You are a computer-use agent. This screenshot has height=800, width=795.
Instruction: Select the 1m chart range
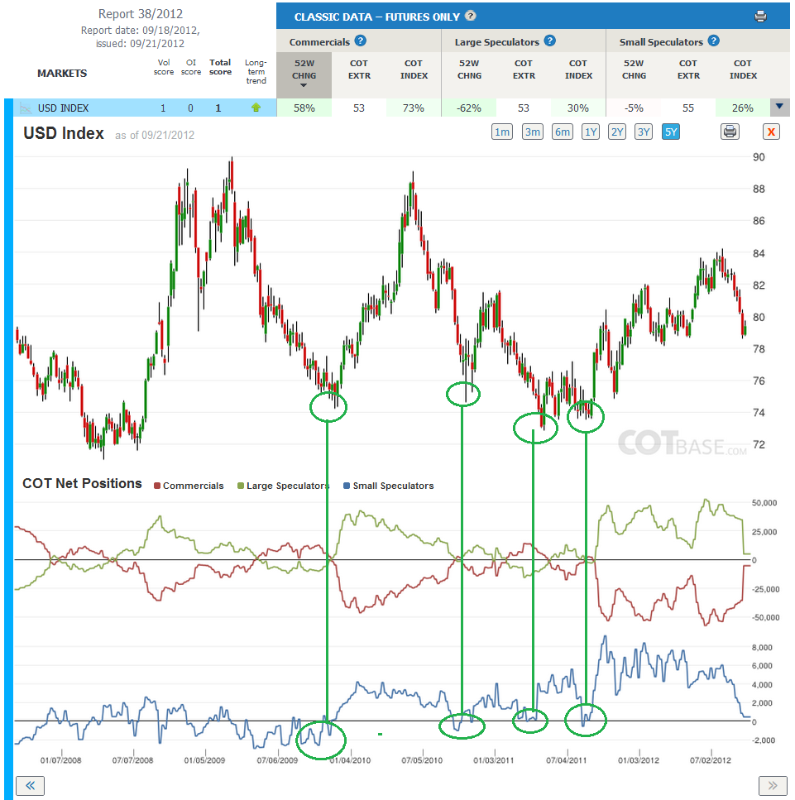coord(502,132)
